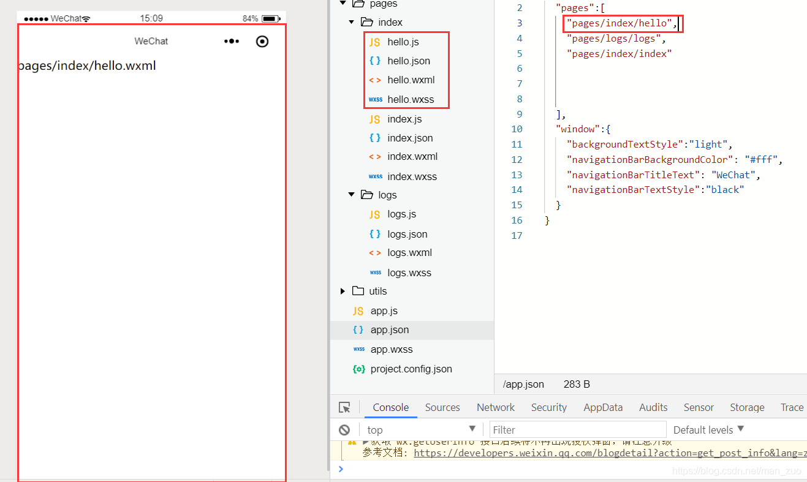Click the JS icon beside index.js
This screenshot has height=482, width=807.
(x=374, y=119)
